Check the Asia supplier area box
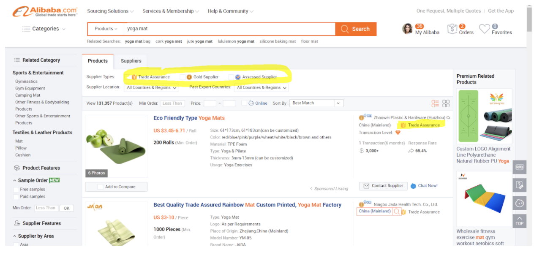The height and width of the screenshot is (255, 534). pos(16,244)
